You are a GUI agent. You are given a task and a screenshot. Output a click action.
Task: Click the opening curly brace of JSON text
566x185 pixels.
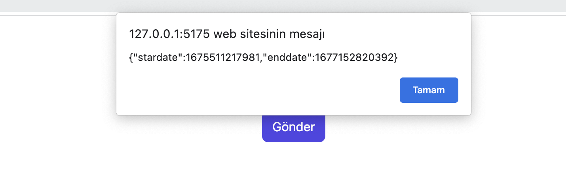point(131,57)
